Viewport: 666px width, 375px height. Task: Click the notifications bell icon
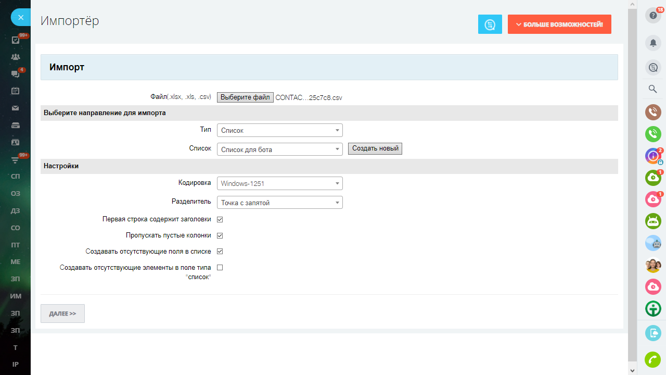652,43
